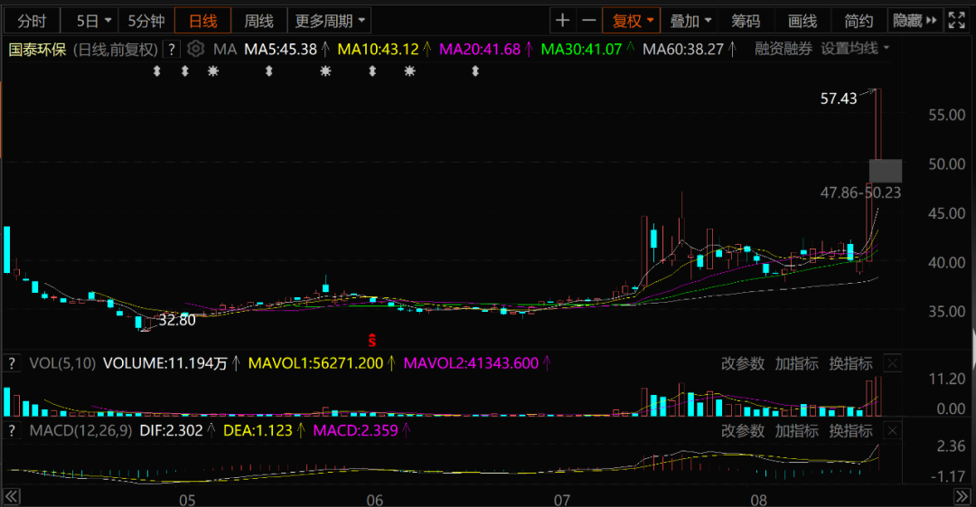Click the MAVOL2:41343.600 label
The image size is (976, 507).
(x=471, y=363)
